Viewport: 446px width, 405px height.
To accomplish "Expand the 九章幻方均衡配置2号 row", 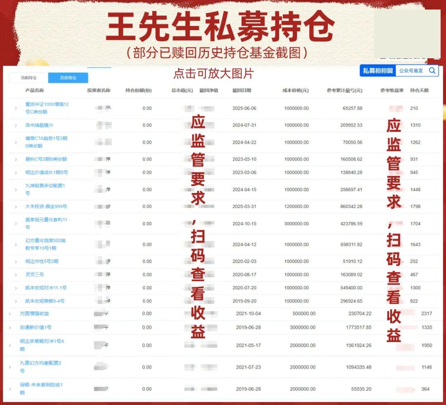I will 10,367.
